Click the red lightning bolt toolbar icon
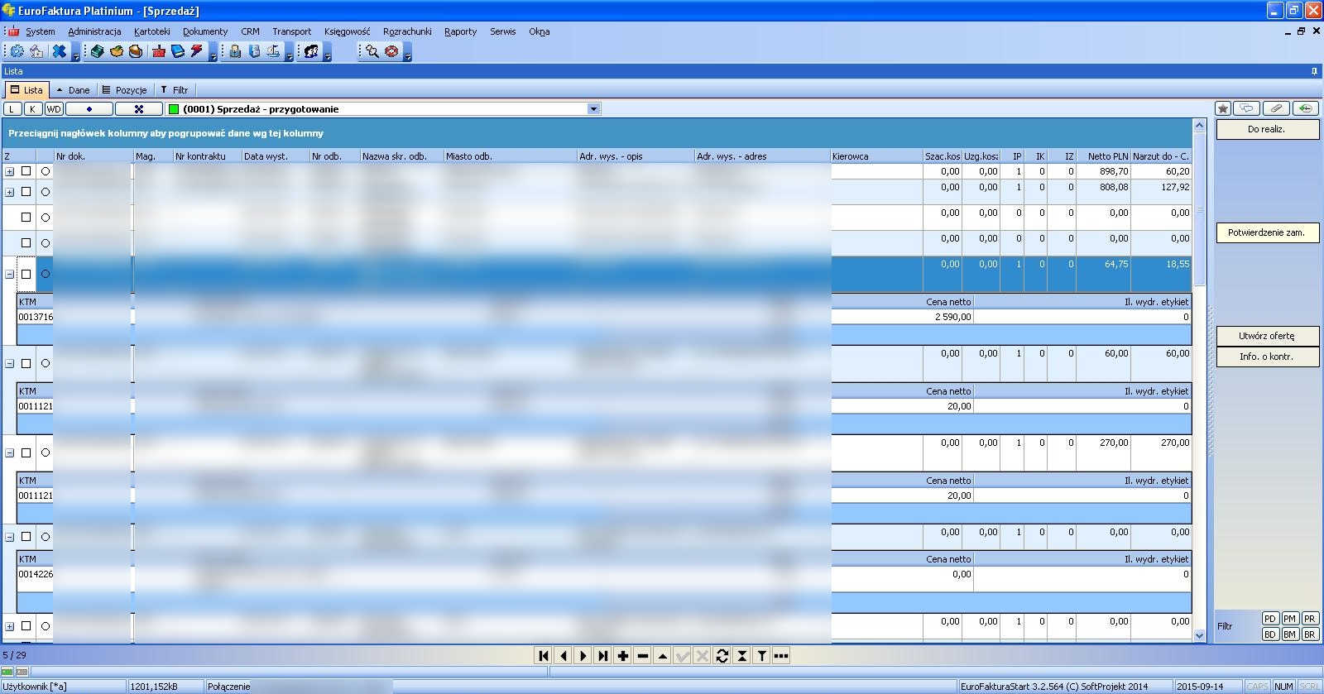This screenshot has width=1324, height=694. 197,51
